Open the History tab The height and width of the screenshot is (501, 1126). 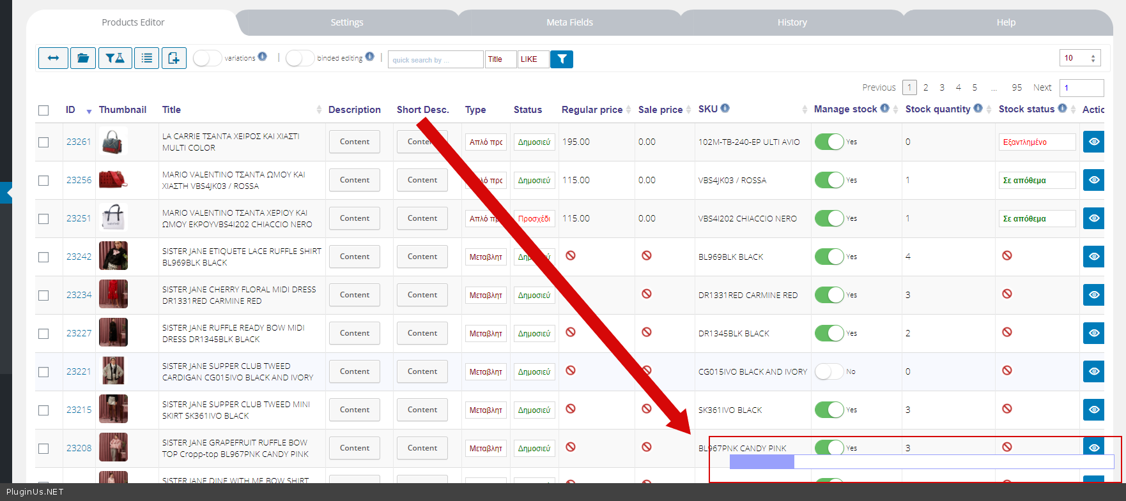792,22
